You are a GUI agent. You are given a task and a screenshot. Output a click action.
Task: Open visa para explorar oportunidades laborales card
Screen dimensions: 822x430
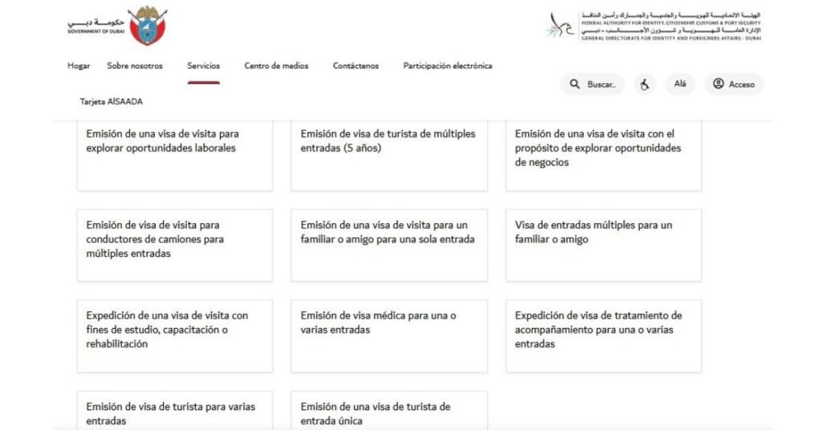point(174,154)
